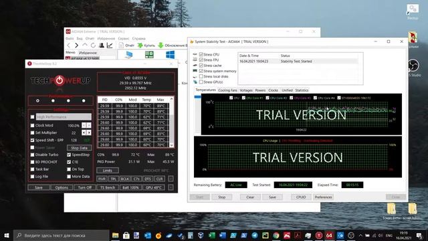Click Stop Data in ThrottleStop
The width and height of the screenshot is (428, 241).
79,148
